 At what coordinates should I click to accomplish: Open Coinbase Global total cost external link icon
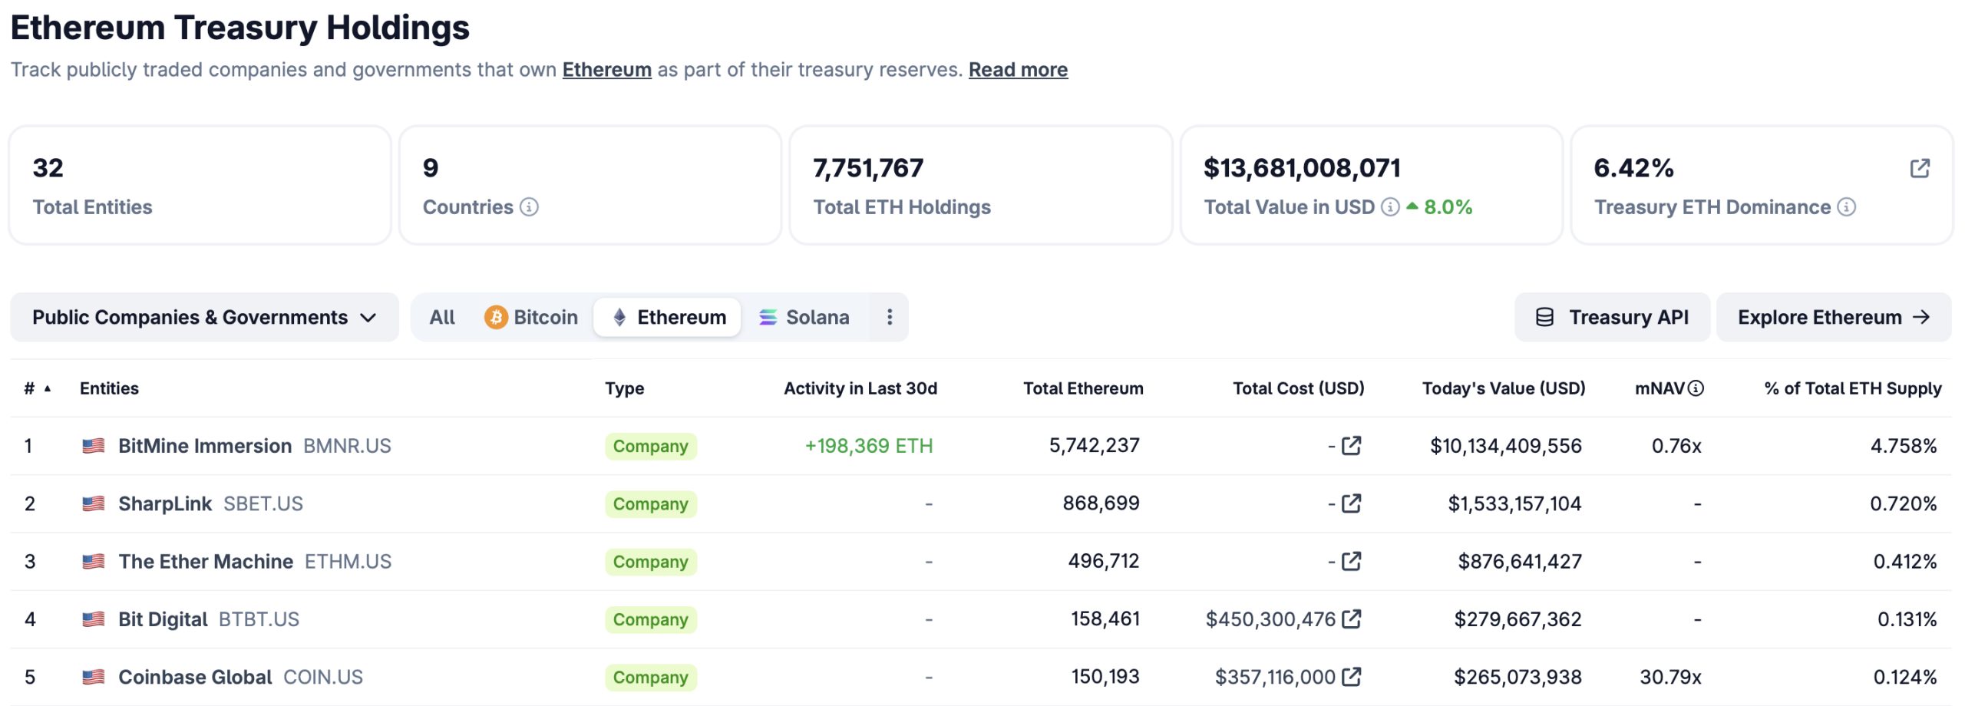(x=1352, y=677)
